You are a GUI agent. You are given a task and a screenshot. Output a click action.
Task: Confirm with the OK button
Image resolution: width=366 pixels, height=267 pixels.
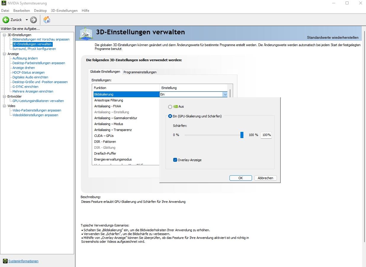pos(240,178)
